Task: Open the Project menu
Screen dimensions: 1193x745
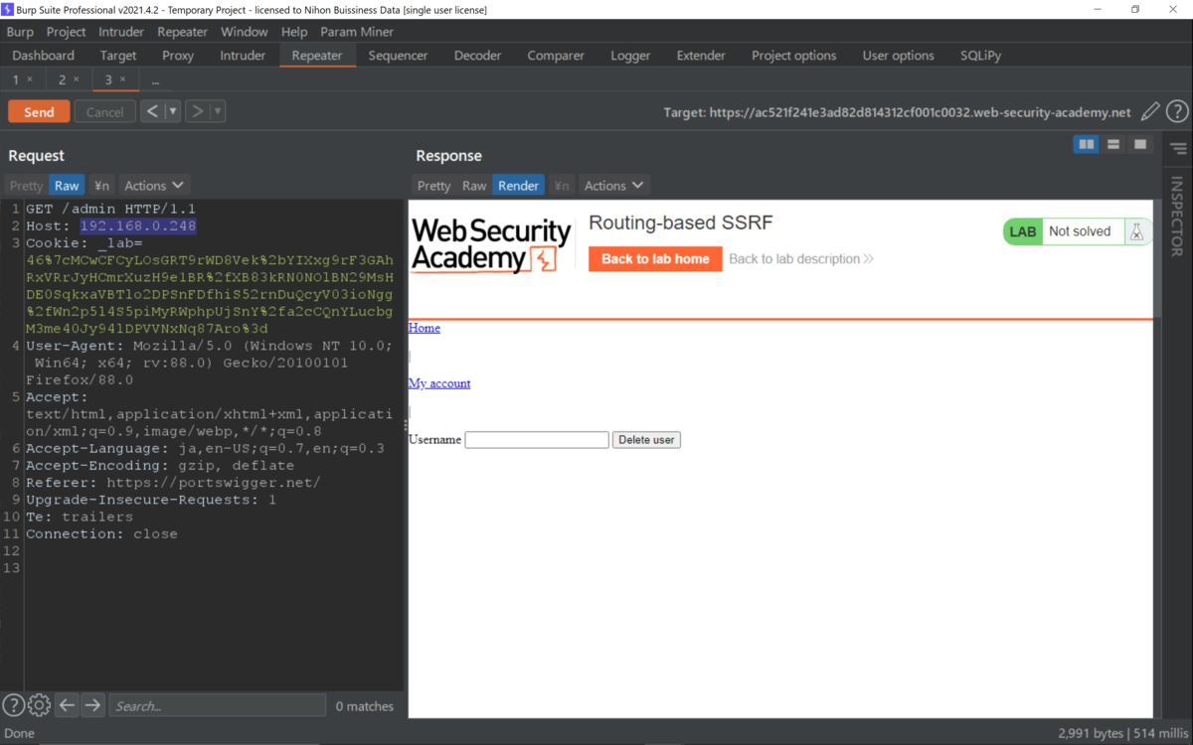Action: click(67, 32)
